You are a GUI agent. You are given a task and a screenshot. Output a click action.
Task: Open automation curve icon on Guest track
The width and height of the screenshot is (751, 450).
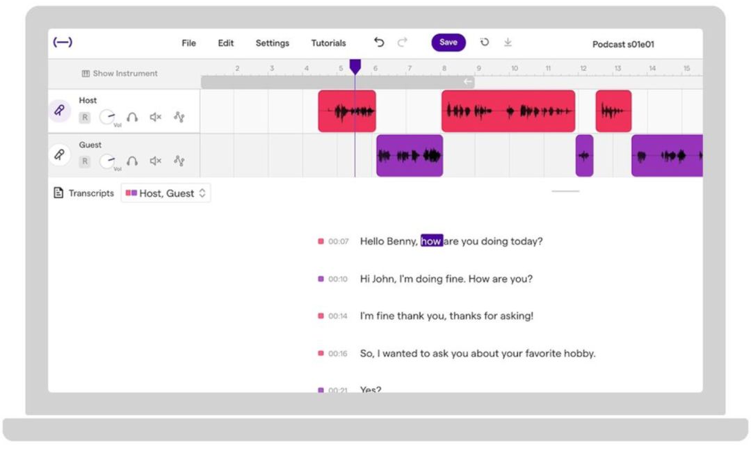[x=179, y=161]
